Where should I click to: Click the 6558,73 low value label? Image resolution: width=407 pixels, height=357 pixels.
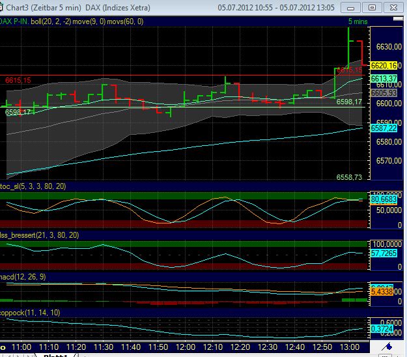(349, 177)
